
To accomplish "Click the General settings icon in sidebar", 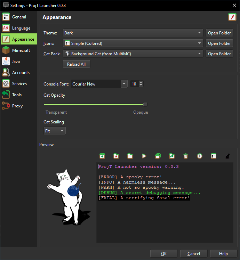I will click(x=6, y=17).
